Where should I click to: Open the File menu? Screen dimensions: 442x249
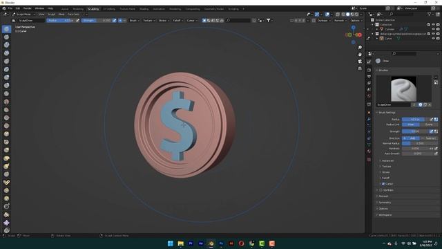point(10,8)
